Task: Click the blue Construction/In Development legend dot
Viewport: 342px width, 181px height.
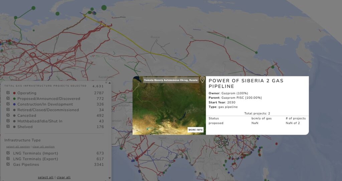Action: point(14,104)
